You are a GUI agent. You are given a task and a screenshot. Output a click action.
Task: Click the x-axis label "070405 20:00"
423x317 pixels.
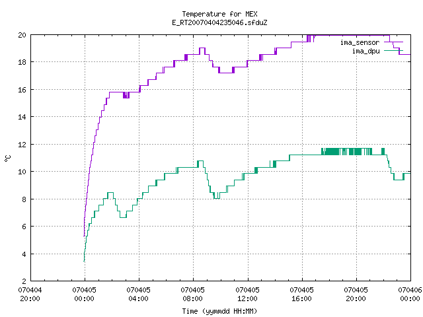click(x=356, y=294)
